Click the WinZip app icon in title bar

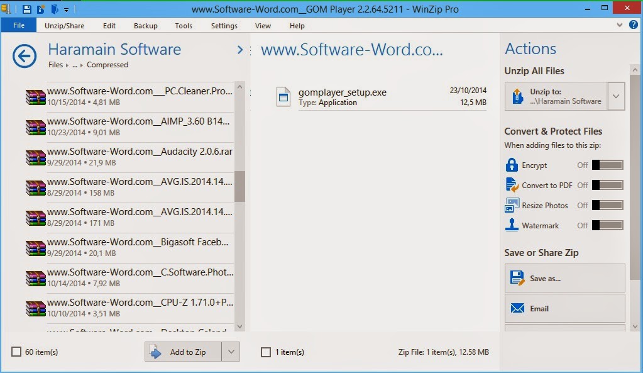6,9
